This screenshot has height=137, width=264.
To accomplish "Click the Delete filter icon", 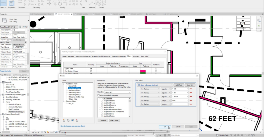I will click(x=77, y=120).
